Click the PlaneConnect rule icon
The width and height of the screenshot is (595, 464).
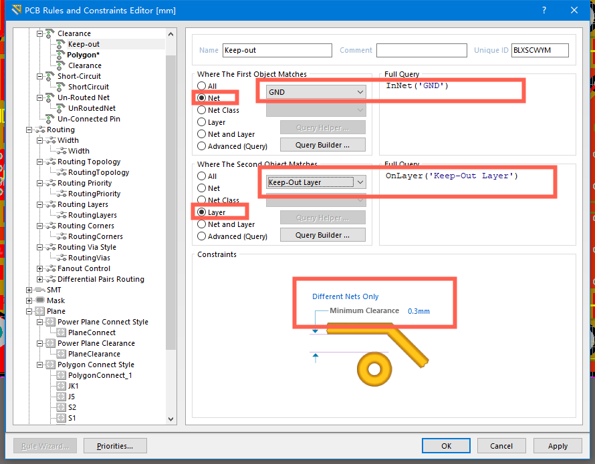coord(61,332)
